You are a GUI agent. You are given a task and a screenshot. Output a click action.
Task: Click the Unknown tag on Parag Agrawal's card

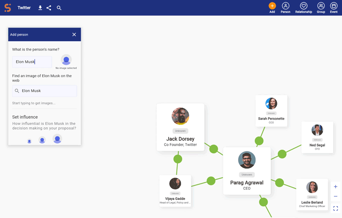(x=247, y=175)
